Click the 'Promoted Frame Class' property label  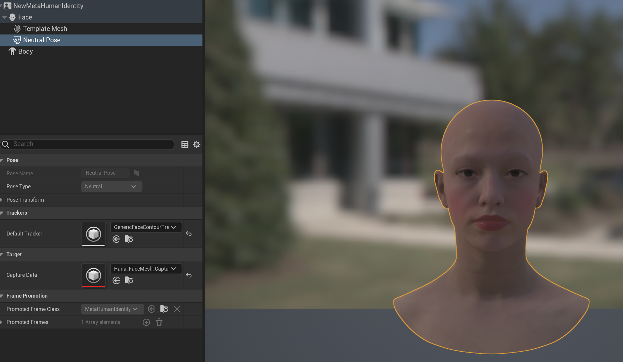point(33,309)
